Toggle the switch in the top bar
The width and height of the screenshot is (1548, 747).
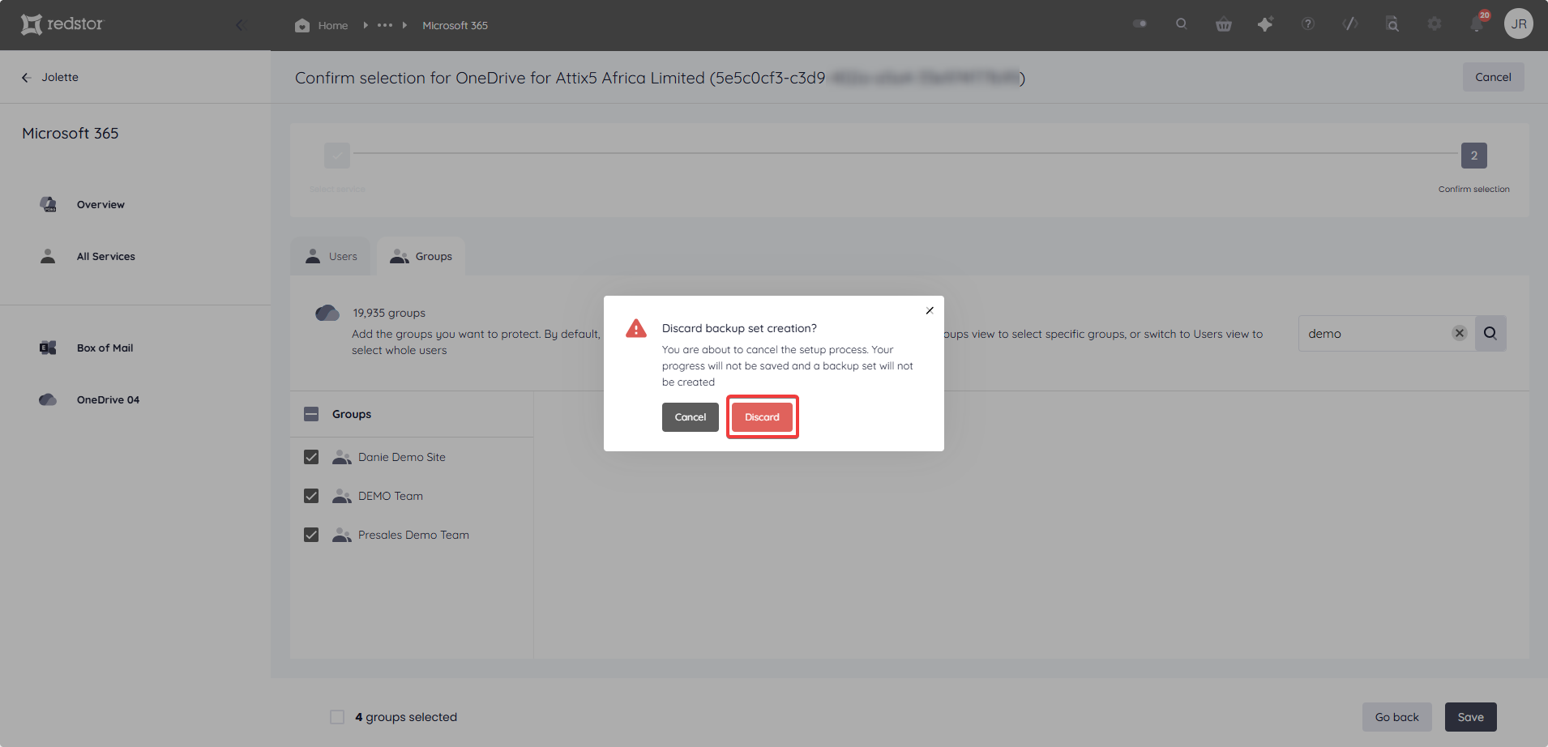coord(1140,24)
